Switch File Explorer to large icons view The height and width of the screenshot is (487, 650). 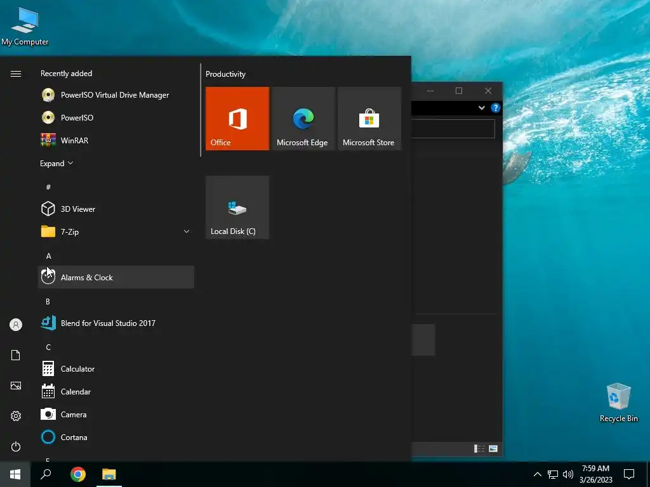click(493, 448)
